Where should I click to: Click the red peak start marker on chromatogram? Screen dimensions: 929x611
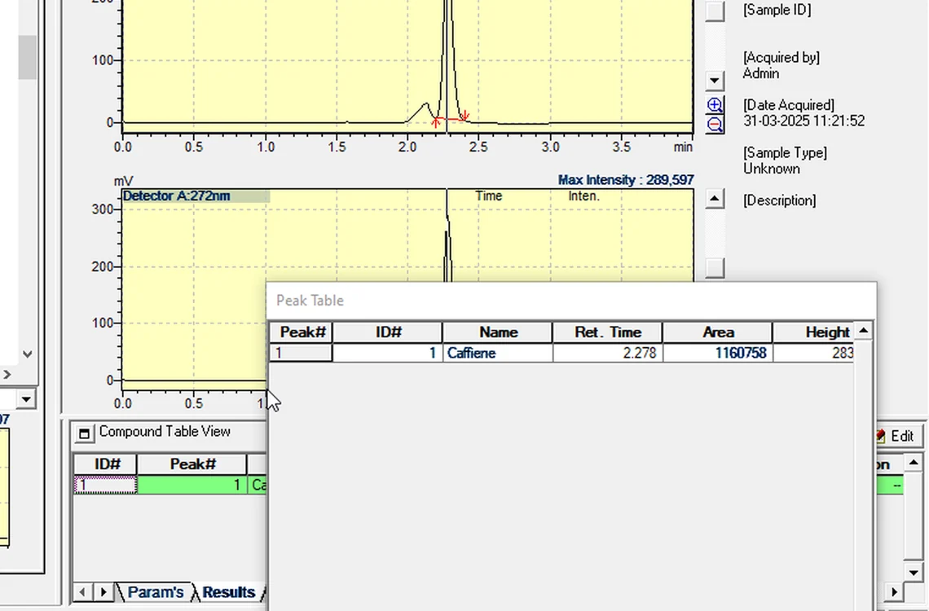[435, 122]
